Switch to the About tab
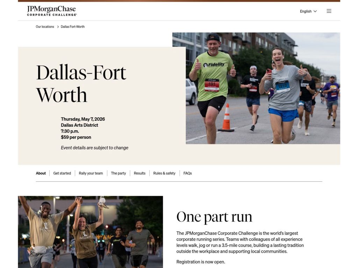Image resolution: width=358 pixels, height=268 pixels. [x=41, y=173]
